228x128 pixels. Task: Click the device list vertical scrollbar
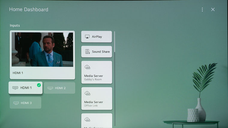coord(115,42)
